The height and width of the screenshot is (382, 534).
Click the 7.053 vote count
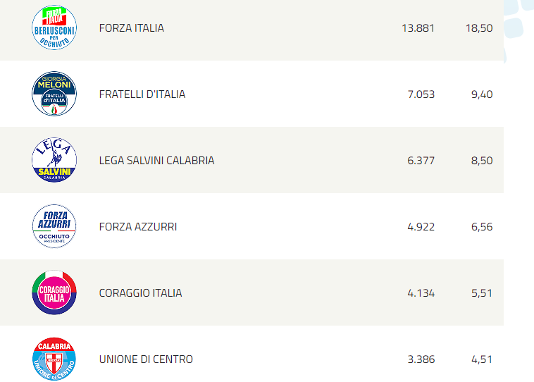421,94
